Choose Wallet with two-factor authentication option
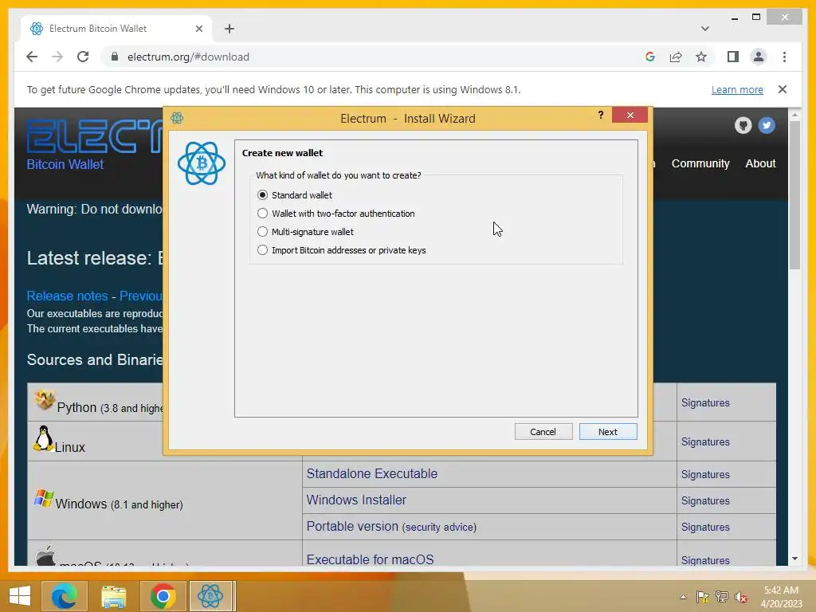This screenshot has height=612, width=816. click(x=262, y=214)
